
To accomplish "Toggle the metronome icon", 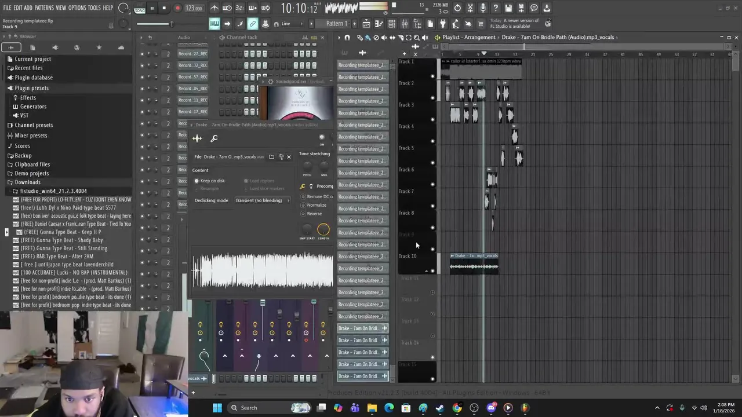I will click(x=214, y=8).
